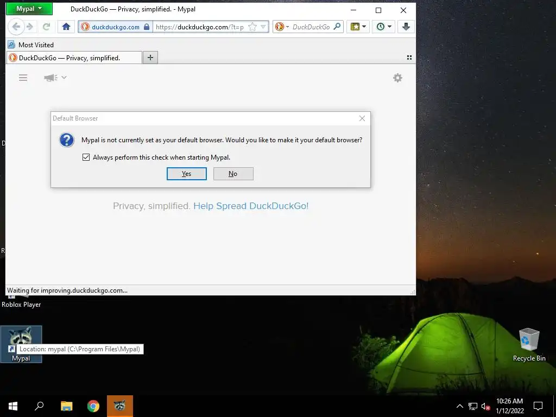This screenshot has width=556, height=417.
Task: Select the Recycle Bin desktop icon
Action: point(529,345)
